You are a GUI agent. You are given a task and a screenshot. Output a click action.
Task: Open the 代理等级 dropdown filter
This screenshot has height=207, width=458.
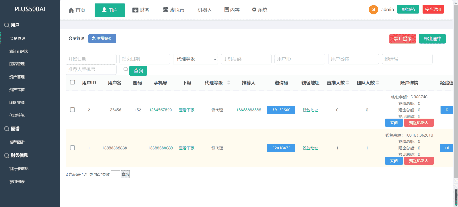point(195,59)
